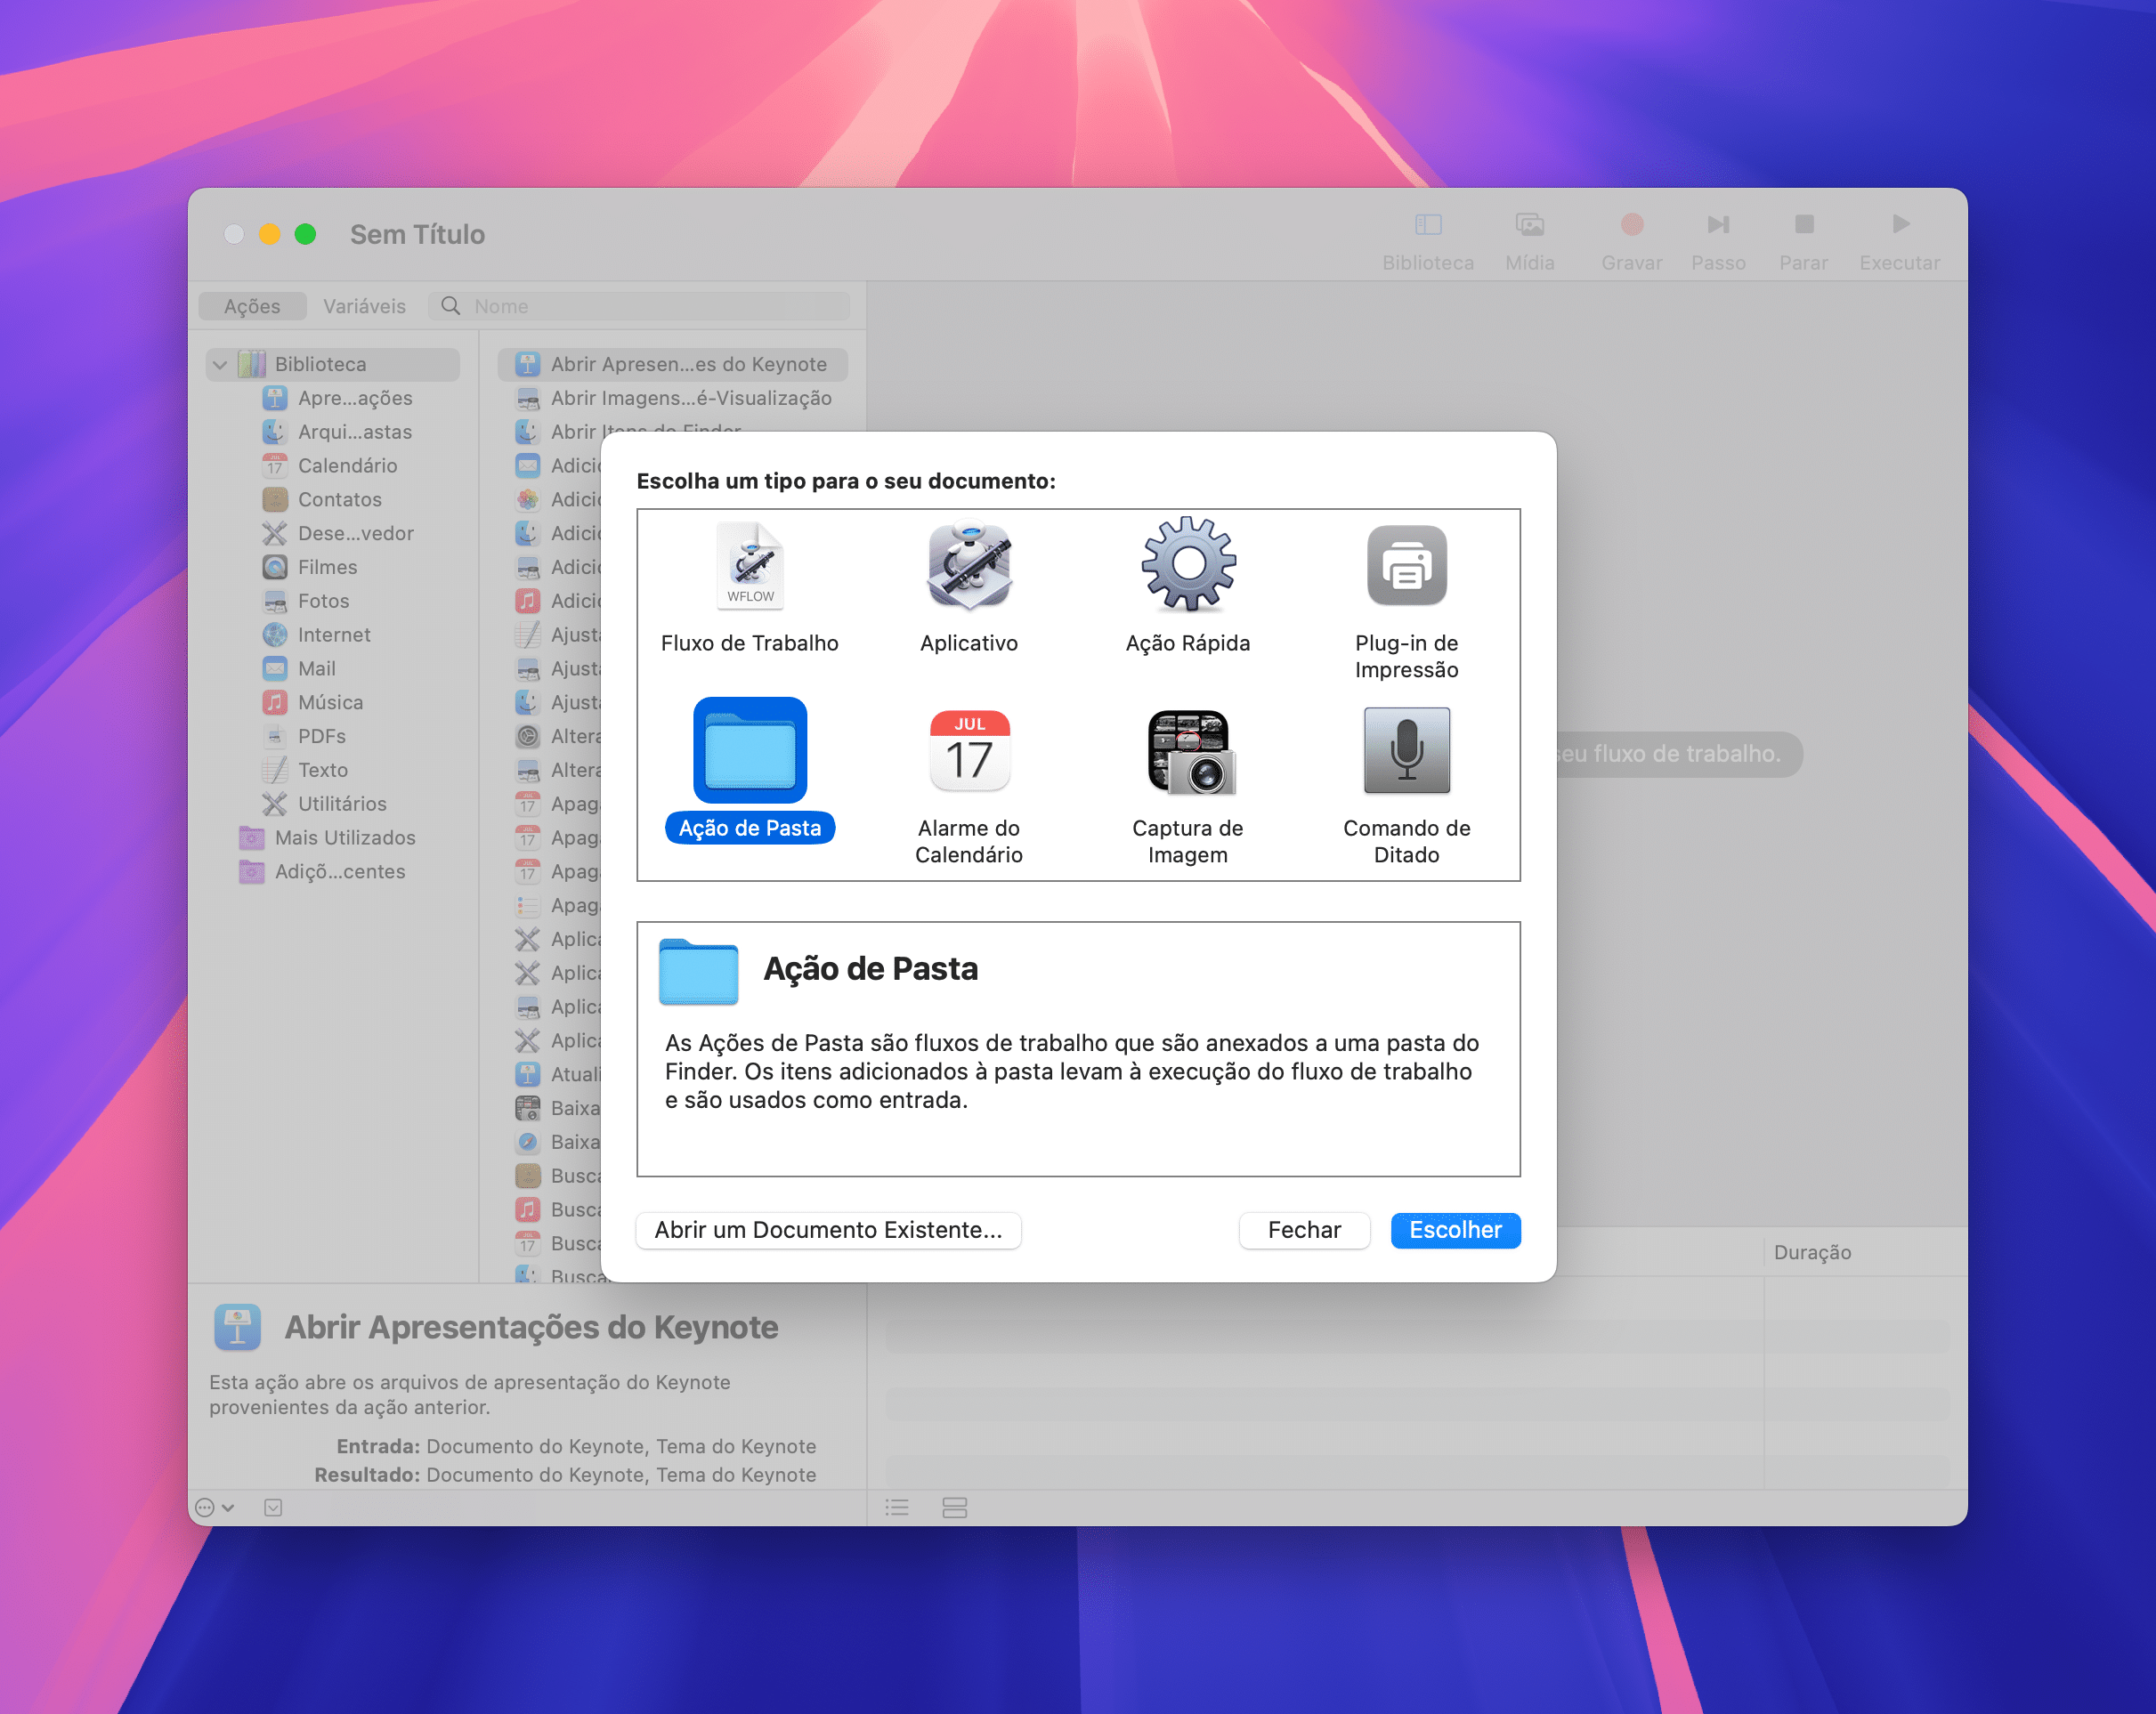2156x1714 pixels.
Task: Open Abrir um Documento Existente
Action: tap(828, 1230)
